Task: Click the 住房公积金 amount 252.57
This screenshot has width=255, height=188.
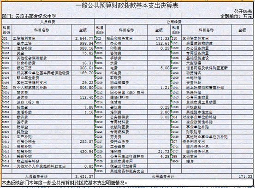Action: point(83,141)
